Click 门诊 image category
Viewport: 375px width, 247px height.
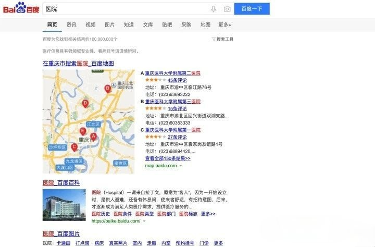click(204, 243)
